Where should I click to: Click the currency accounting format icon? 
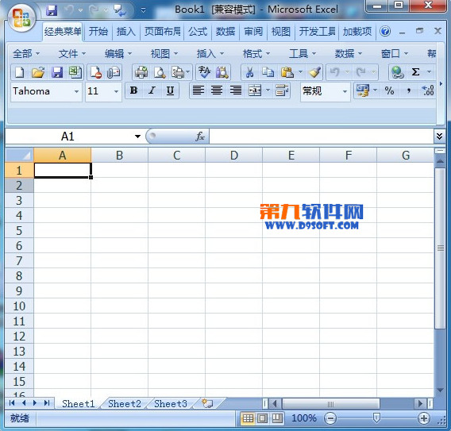coord(363,90)
